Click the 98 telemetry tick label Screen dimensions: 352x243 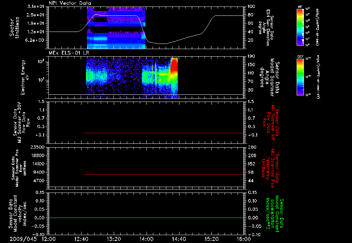click(x=250, y=172)
